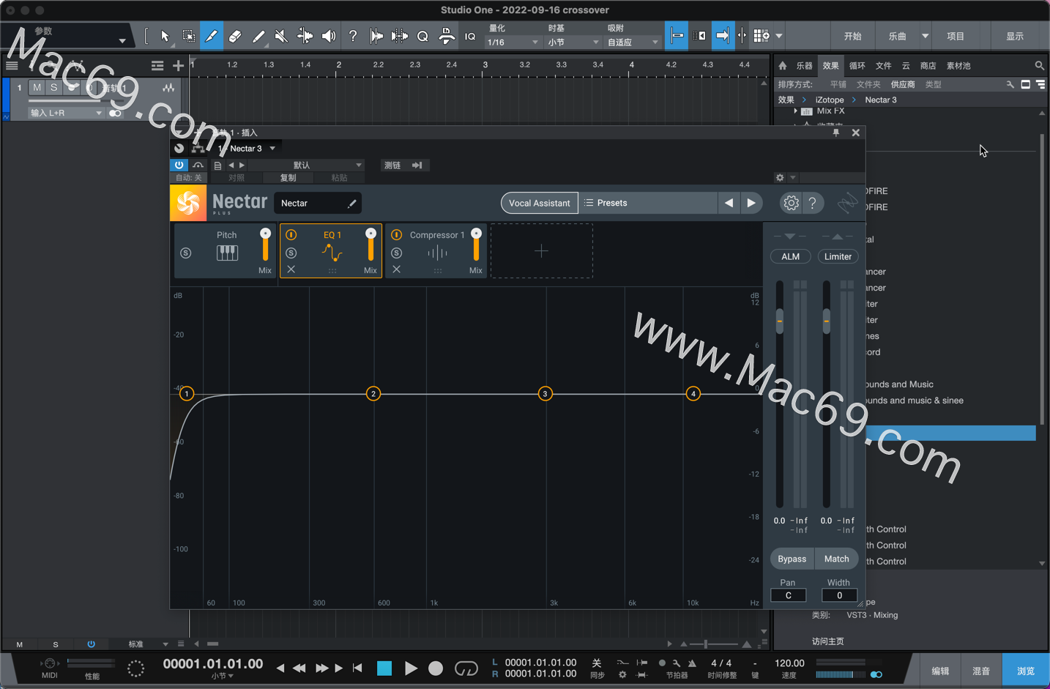The height and width of the screenshot is (689, 1050).
Task: Open the 默认 preset dropdown
Action: 306,165
